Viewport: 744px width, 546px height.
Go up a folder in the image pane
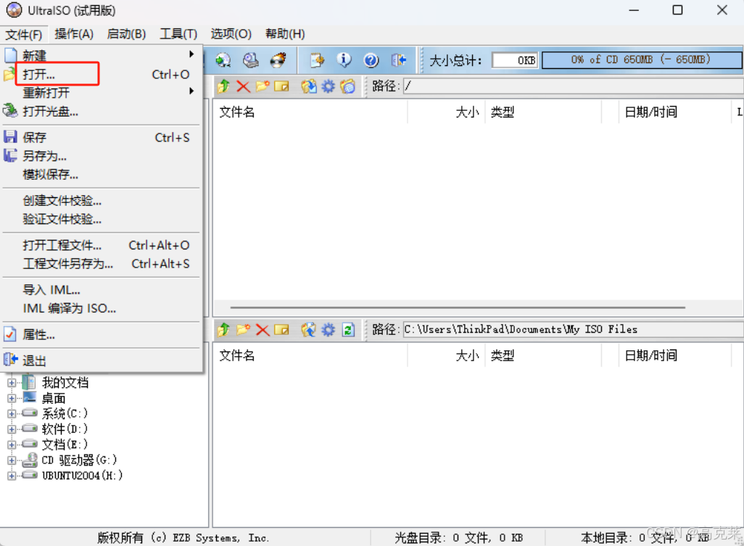(223, 86)
